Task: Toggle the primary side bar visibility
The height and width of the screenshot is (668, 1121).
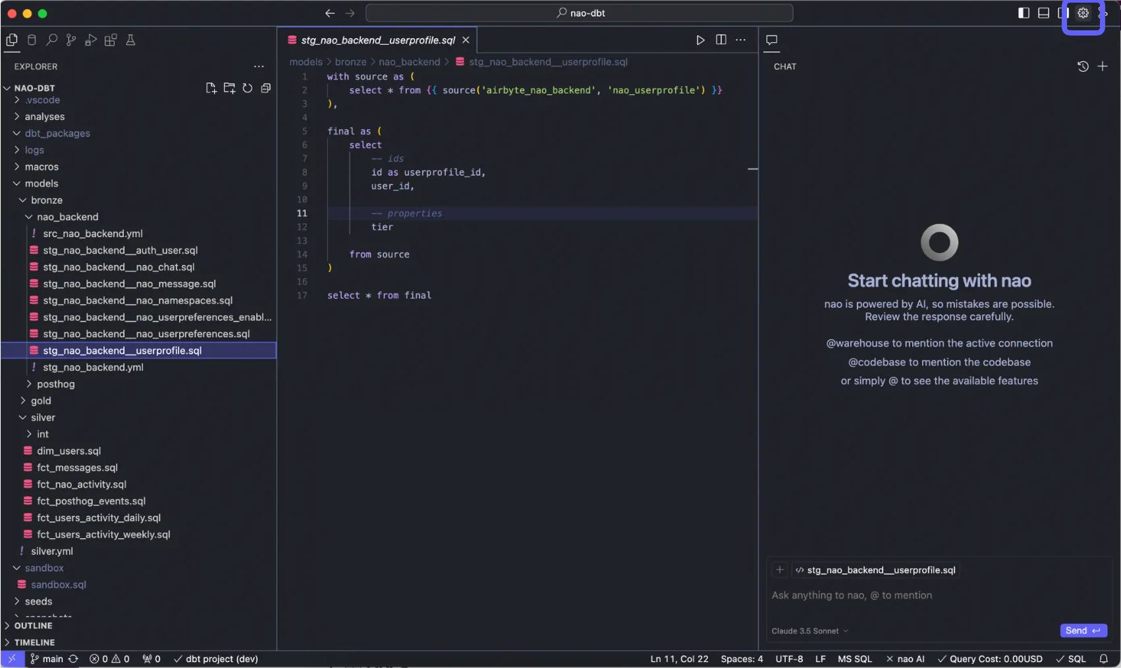Action: (1024, 13)
